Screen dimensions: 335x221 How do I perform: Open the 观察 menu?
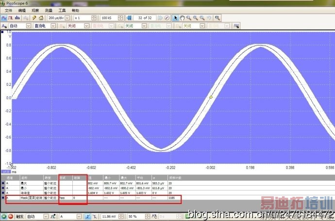click(35, 11)
